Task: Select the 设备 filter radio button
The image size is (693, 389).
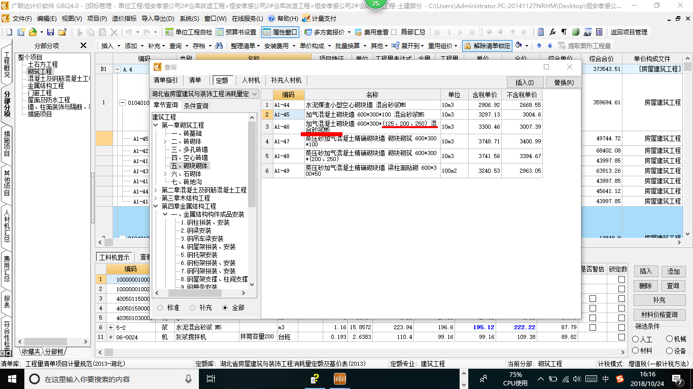Action: coord(670,351)
